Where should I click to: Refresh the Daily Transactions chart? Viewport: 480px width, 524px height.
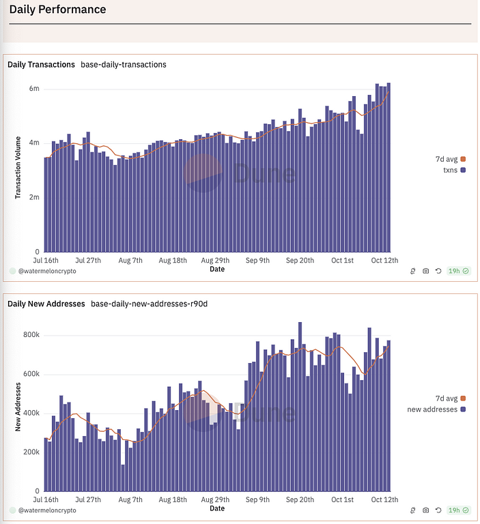[438, 271]
